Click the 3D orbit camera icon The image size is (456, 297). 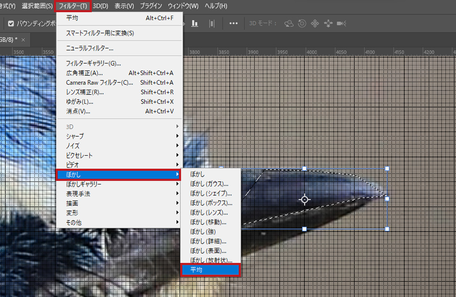289,24
